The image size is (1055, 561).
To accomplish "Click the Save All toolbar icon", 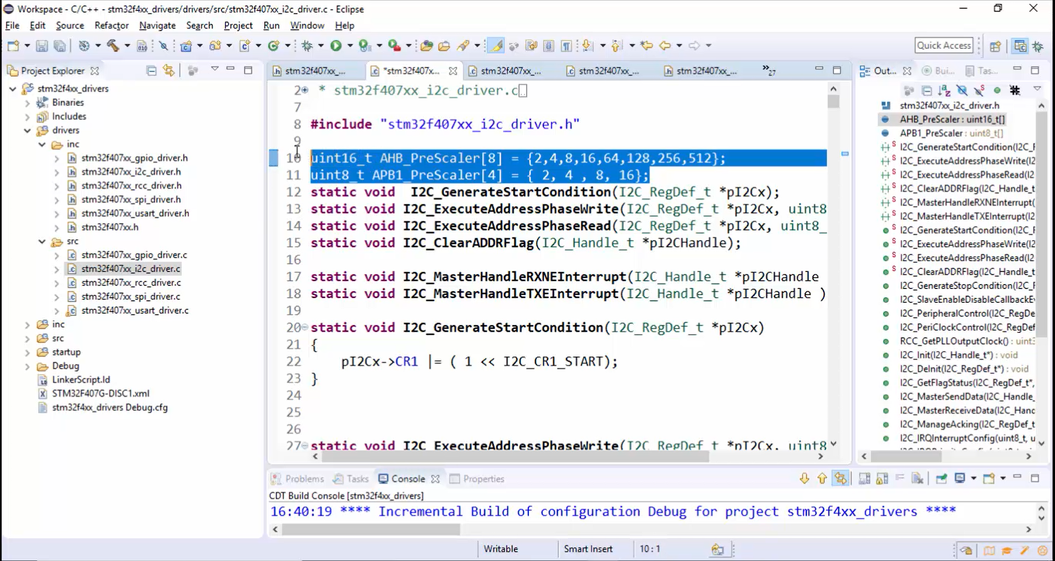I will [59, 46].
